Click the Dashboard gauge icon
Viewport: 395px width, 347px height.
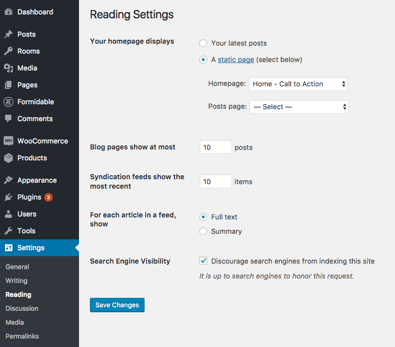[x=8, y=12]
